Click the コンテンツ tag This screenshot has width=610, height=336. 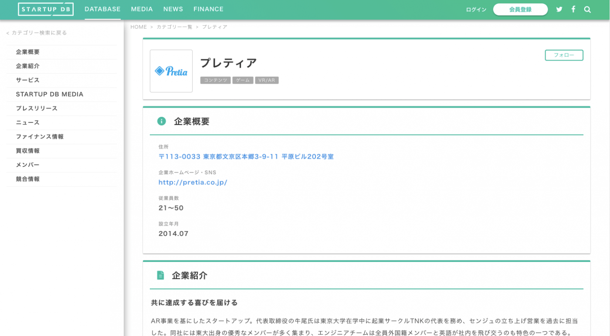[215, 80]
